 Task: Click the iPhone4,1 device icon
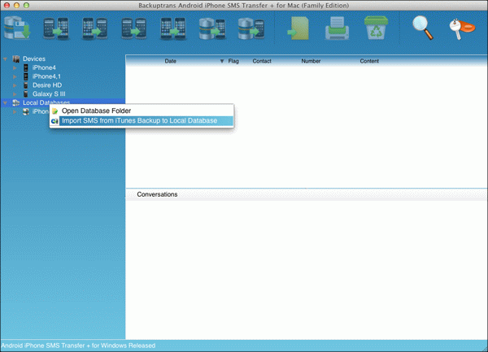pos(26,76)
